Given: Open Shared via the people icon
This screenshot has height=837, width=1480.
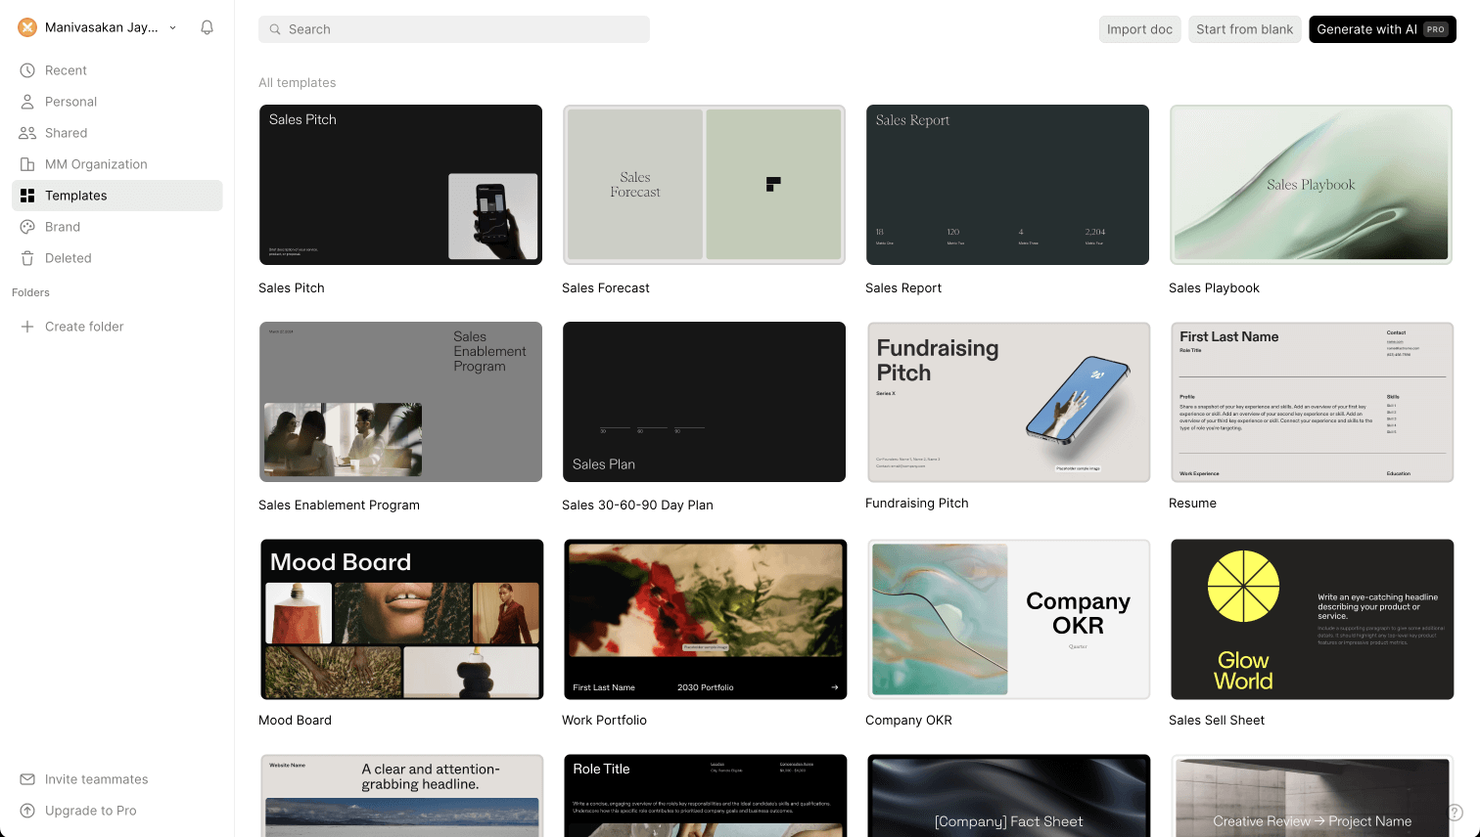Looking at the screenshot, I should coord(27,133).
